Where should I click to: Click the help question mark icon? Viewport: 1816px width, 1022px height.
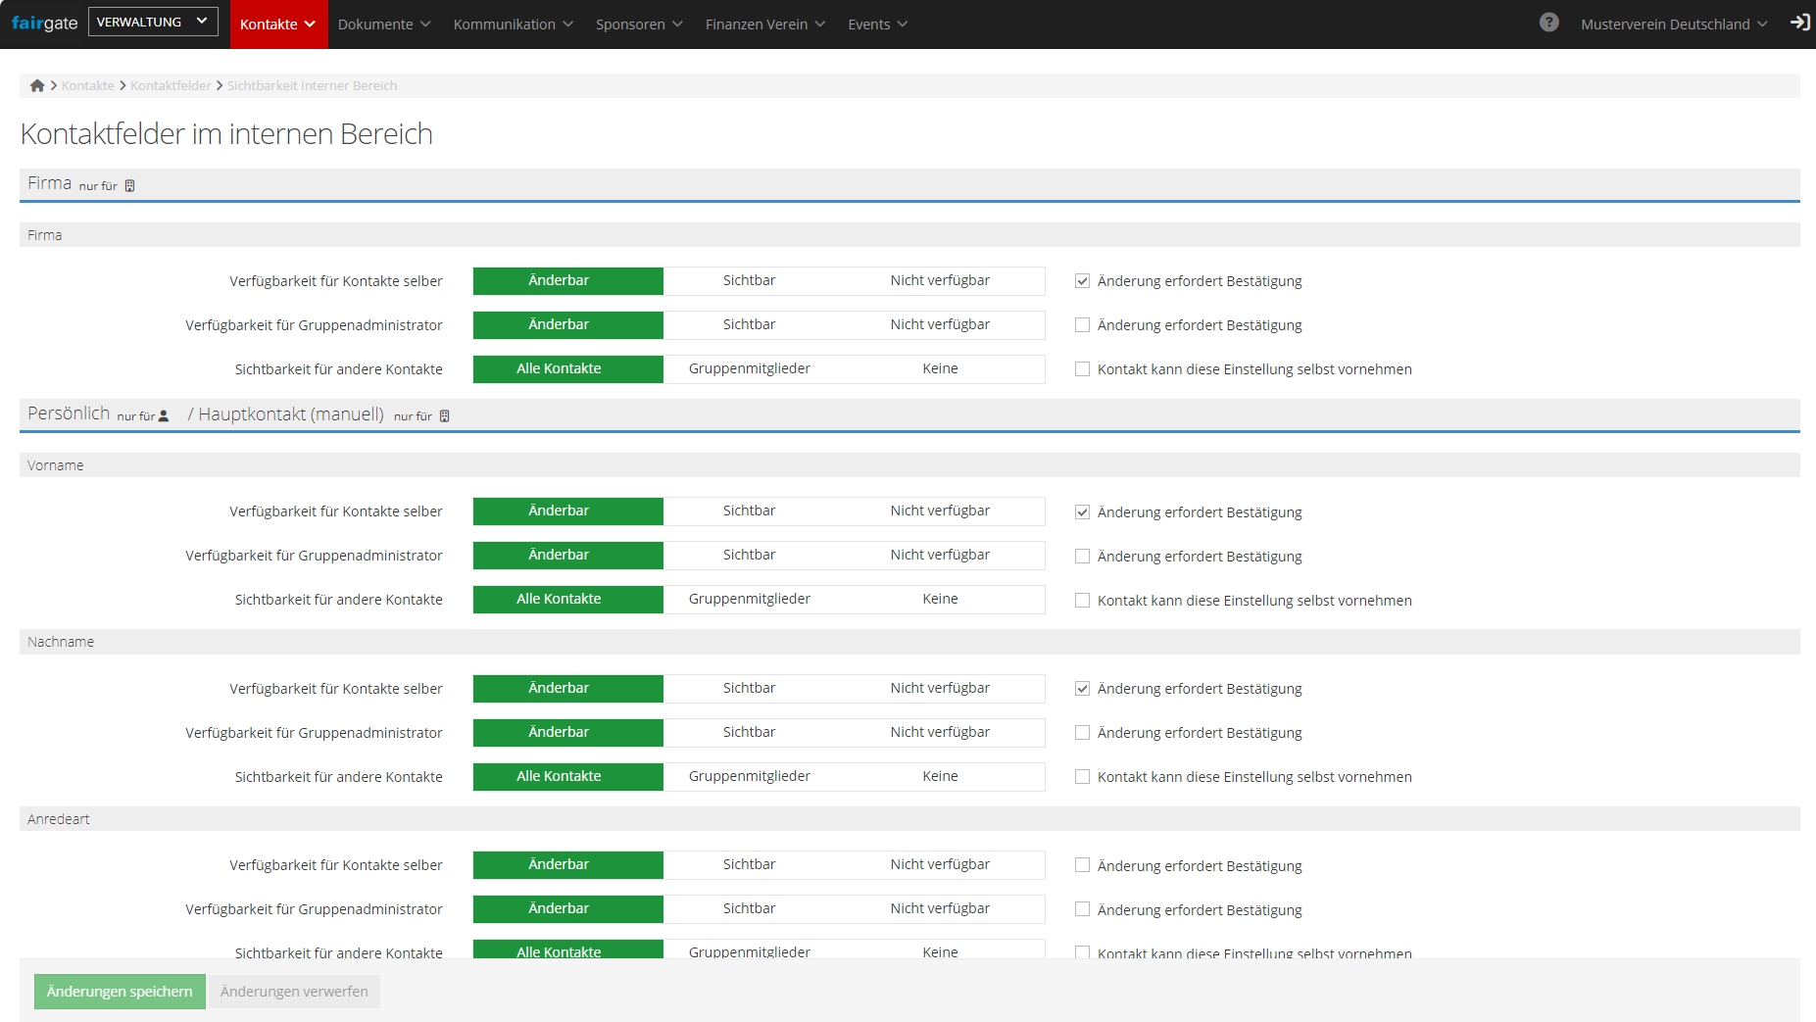[x=1548, y=23]
